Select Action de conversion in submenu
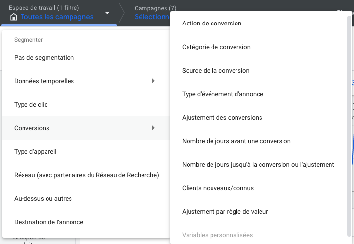Screen dimensions: 354x244 [212, 24]
